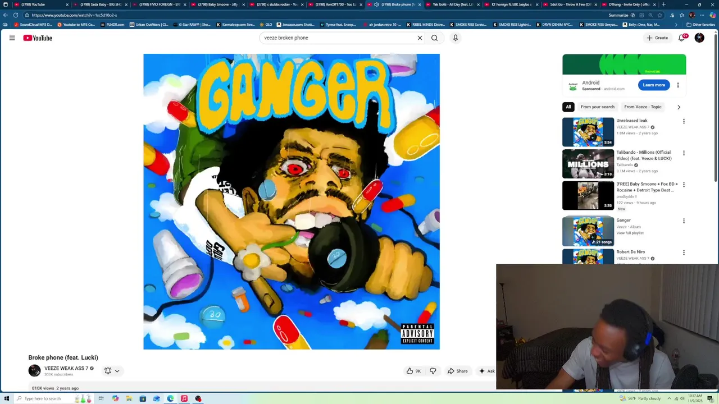Open the Talibando Millions thumbnail
The height and width of the screenshot is (404, 719).
588,163
